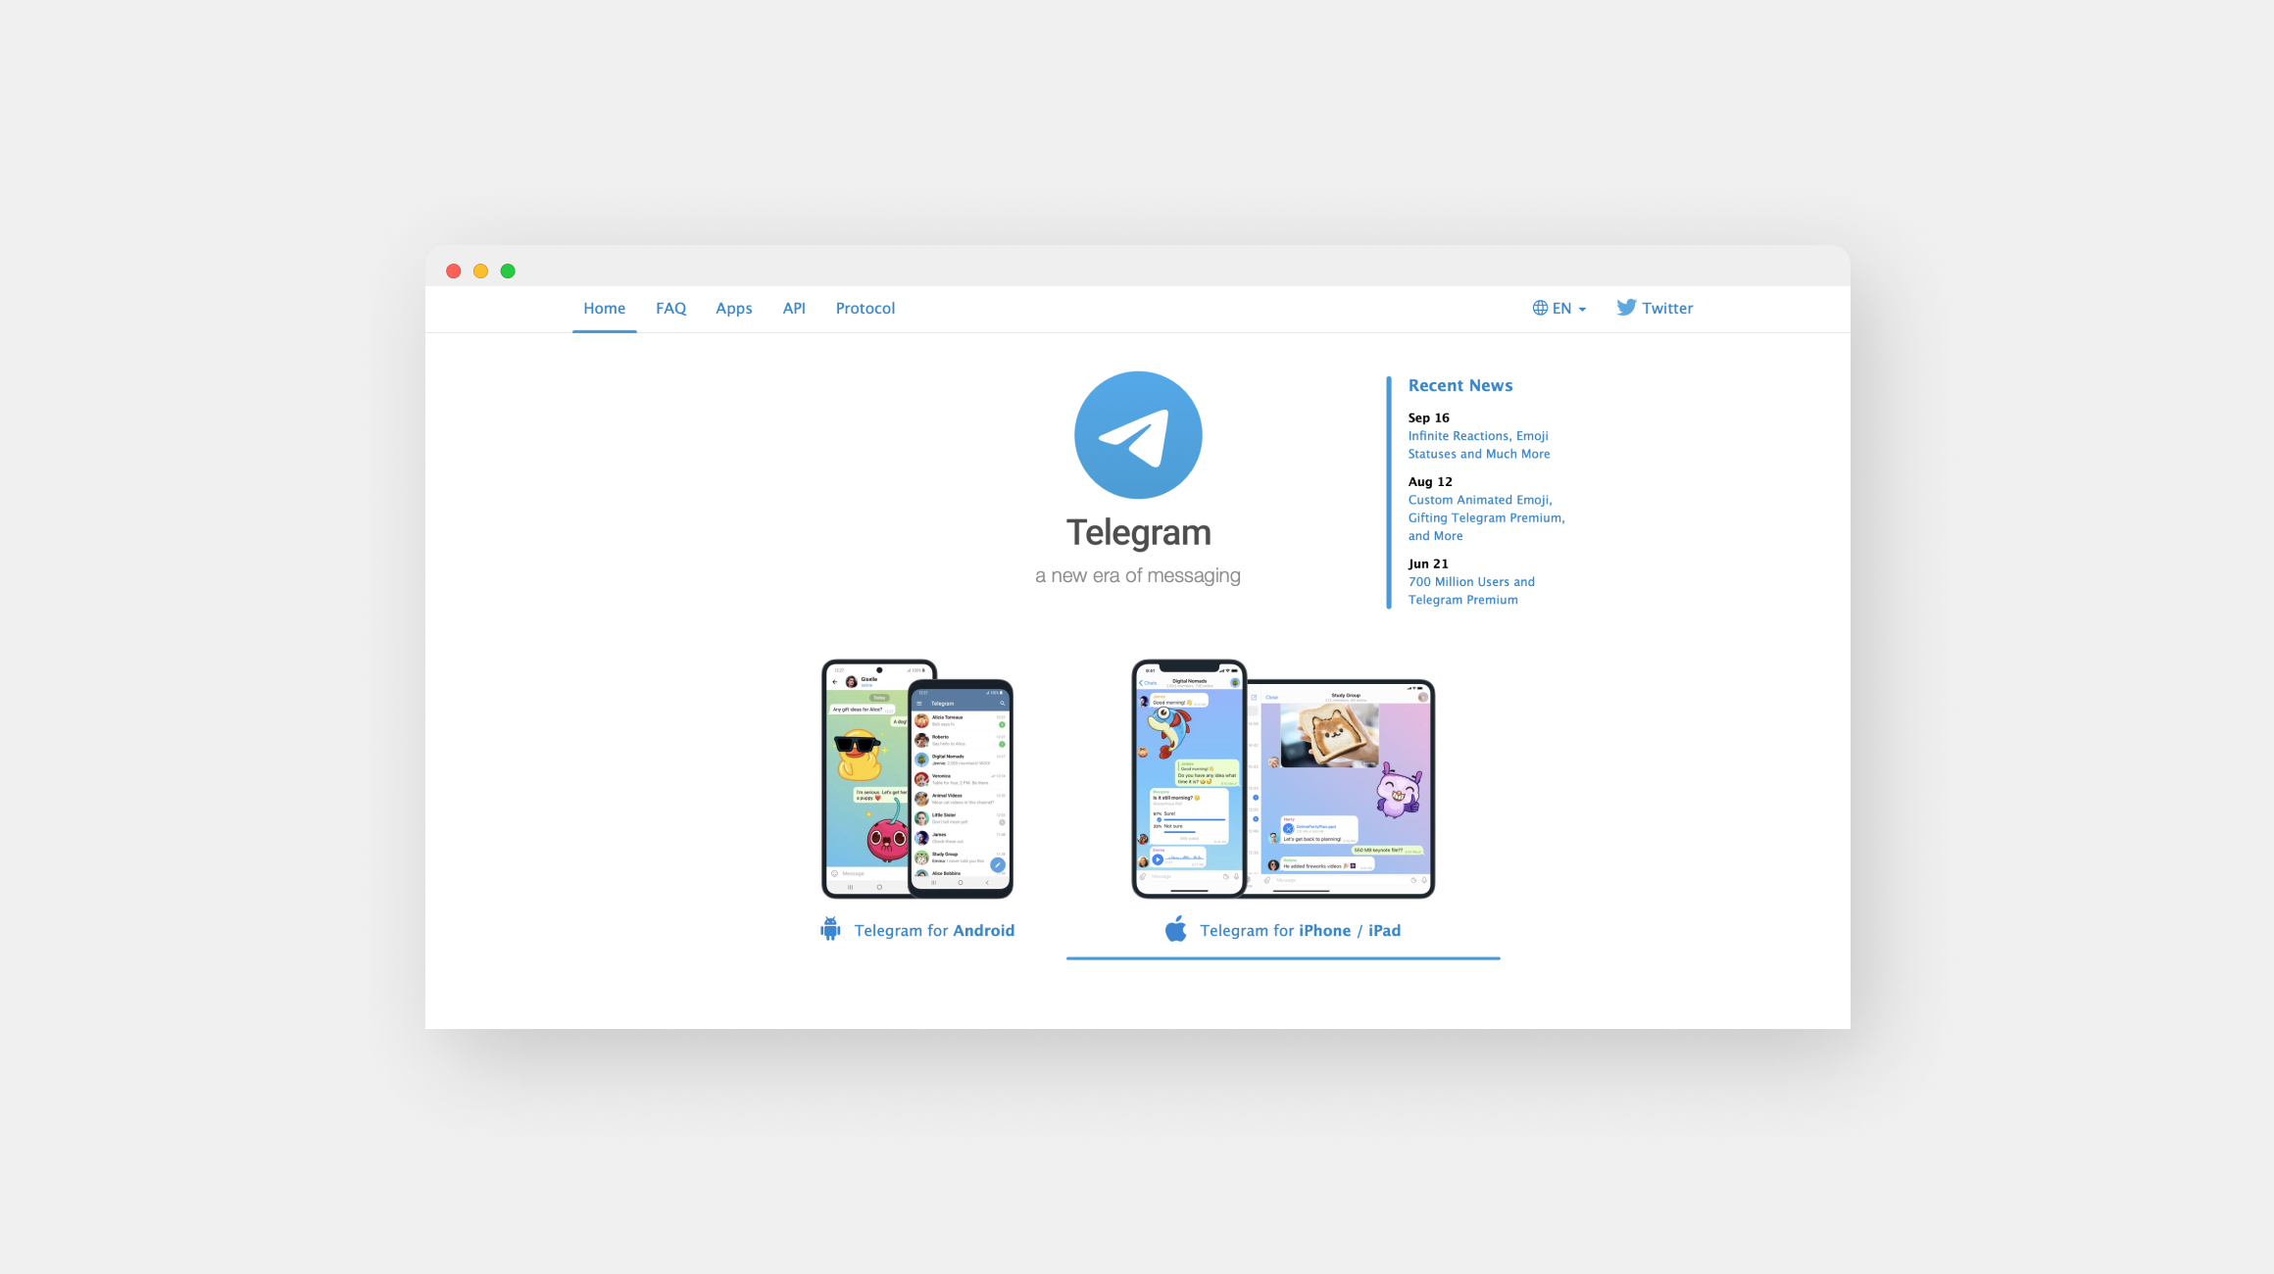This screenshot has height=1274, width=2274.
Task: Click the Protocol menu item
Action: pyautogui.click(x=865, y=308)
